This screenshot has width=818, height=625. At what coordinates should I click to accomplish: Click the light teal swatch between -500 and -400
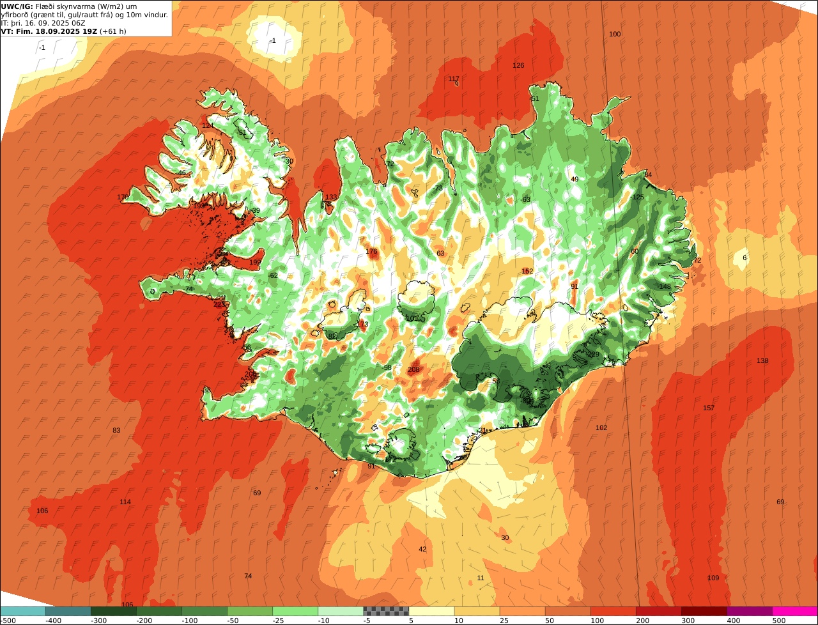click(23, 611)
